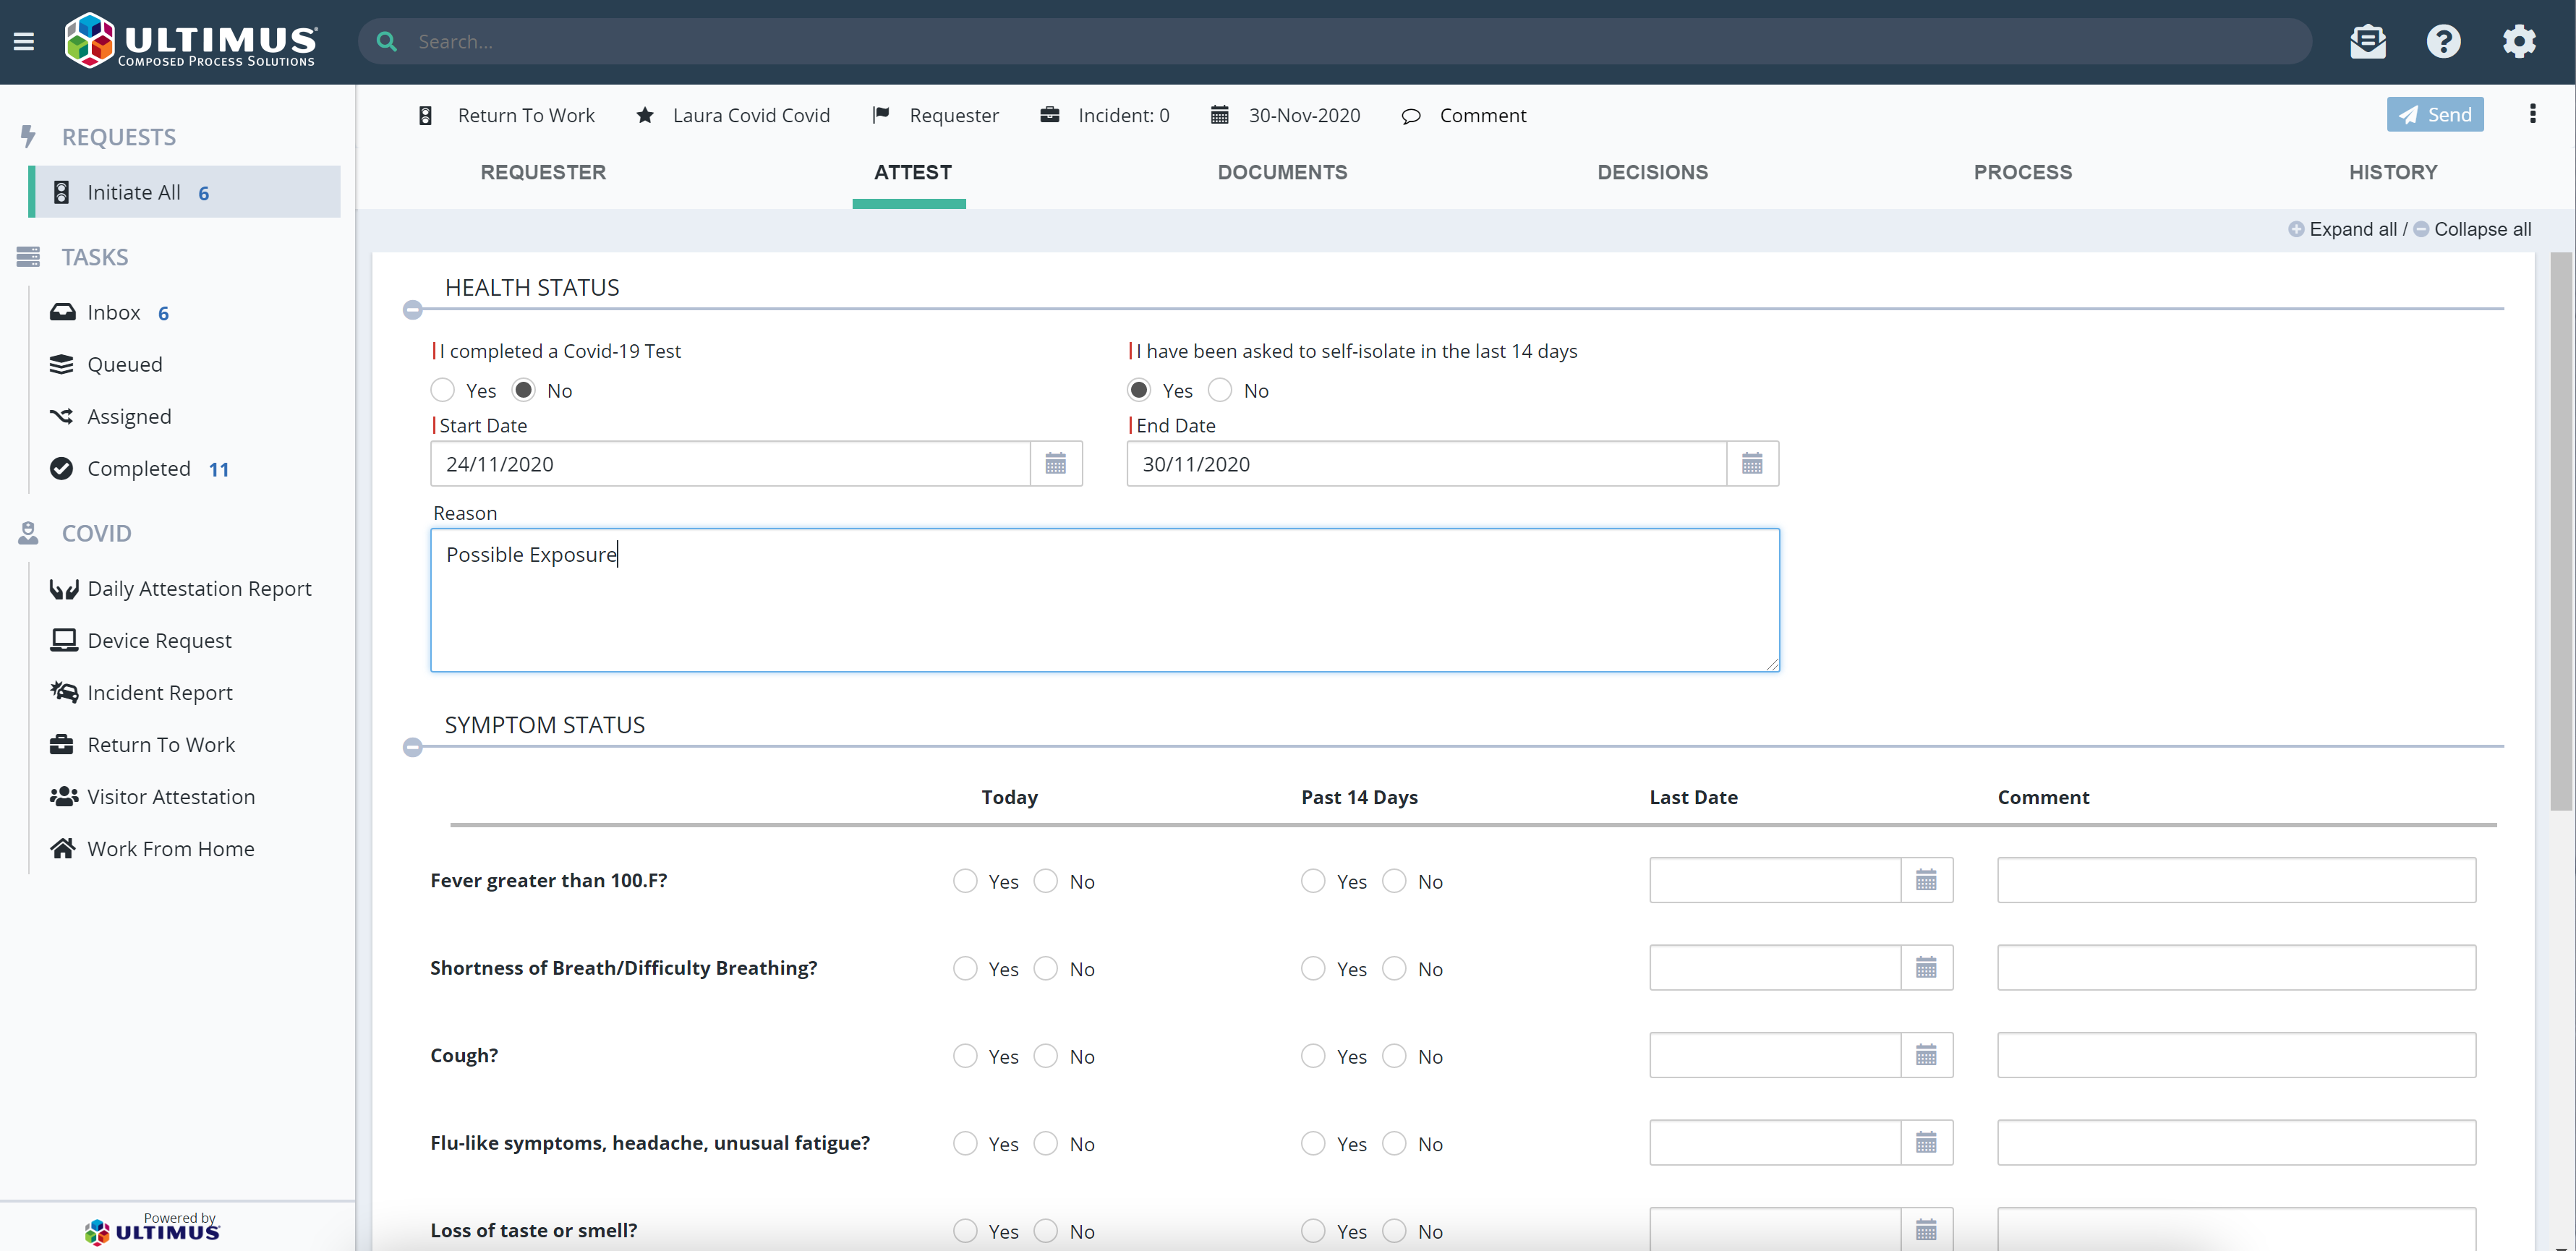Switch to the History tab
Image resolution: width=2576 pixels, height=1251 pixels.
[x=2392, y=172]
